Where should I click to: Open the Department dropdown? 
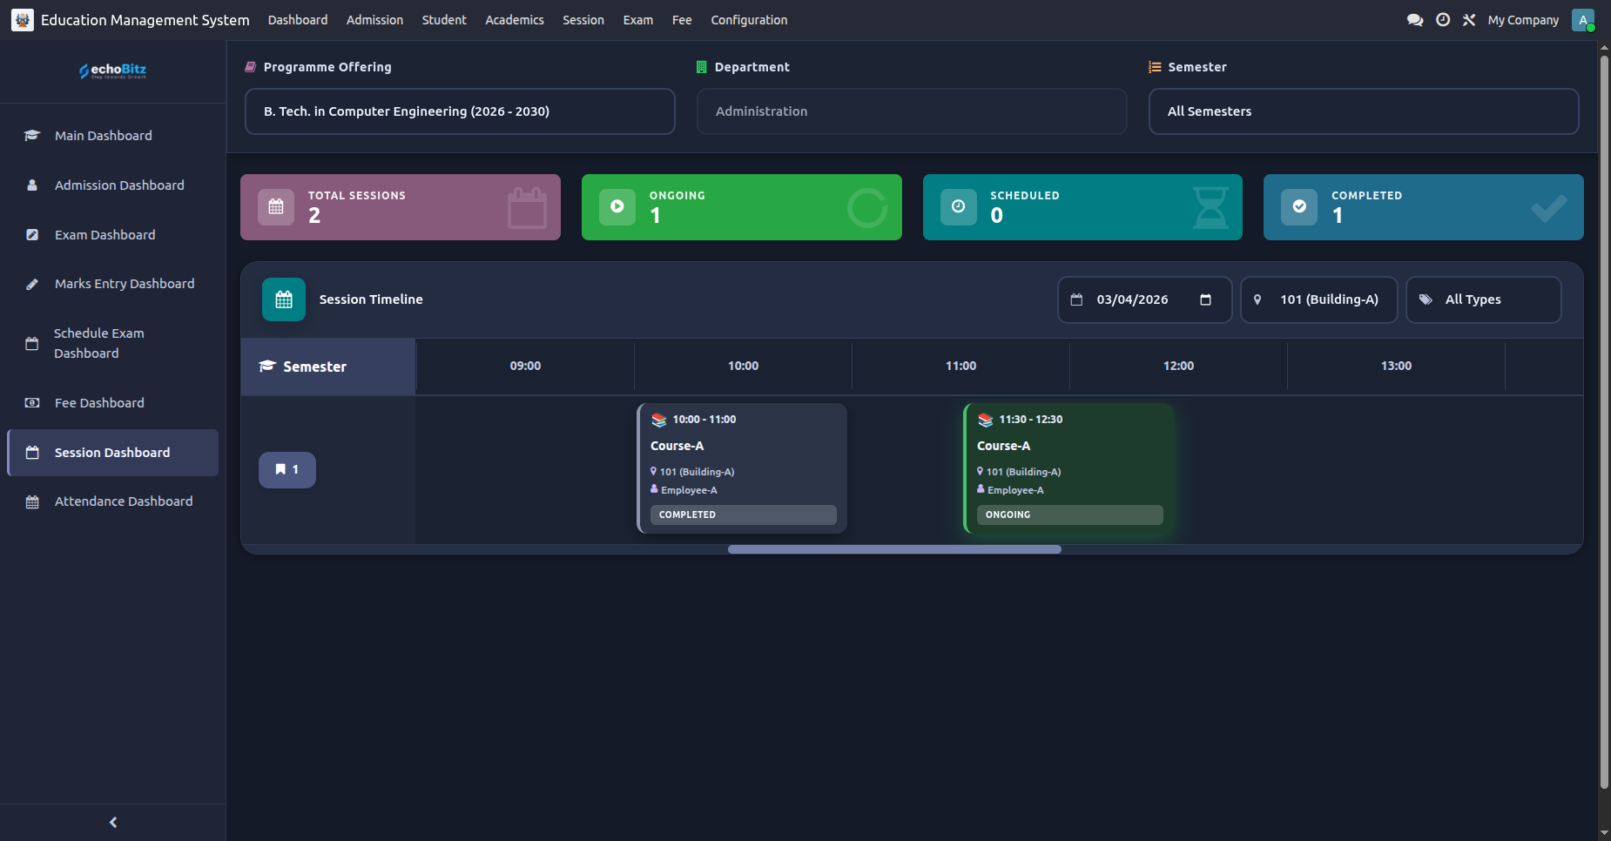click(x=912, y=111)
